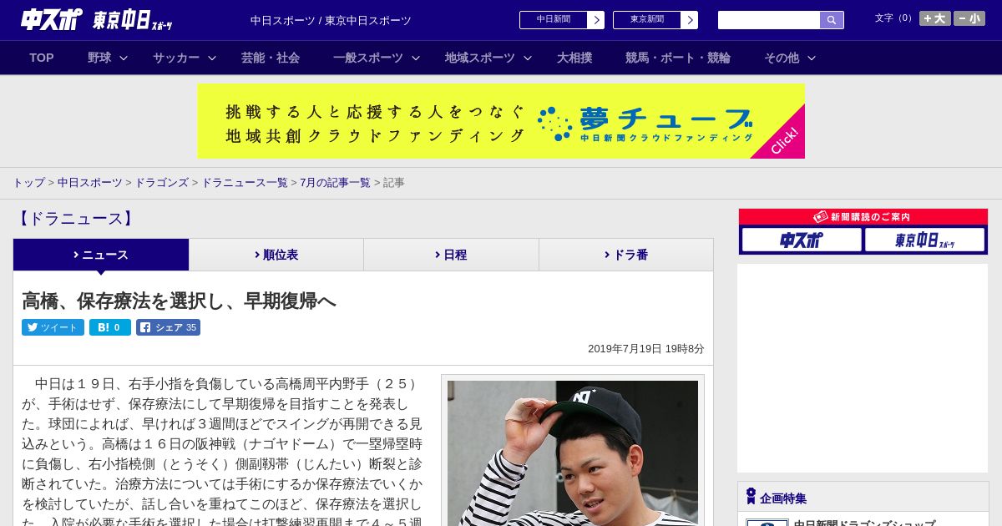Decrease the font size with the 小 button
This screenshot has height=526, width=1002.
[969, 18]
